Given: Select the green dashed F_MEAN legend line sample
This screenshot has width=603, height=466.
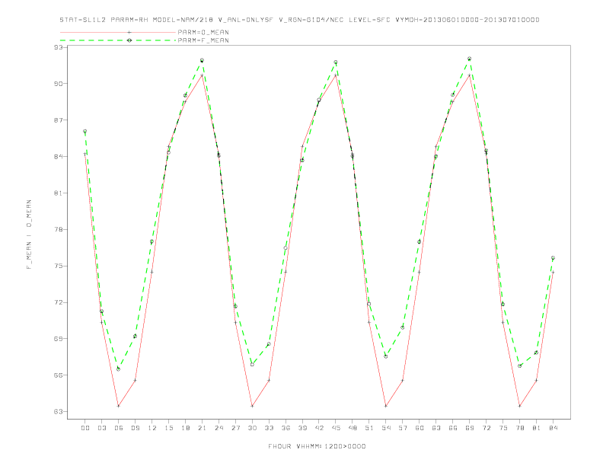Looking at the screenshot, I should point(118,40).
